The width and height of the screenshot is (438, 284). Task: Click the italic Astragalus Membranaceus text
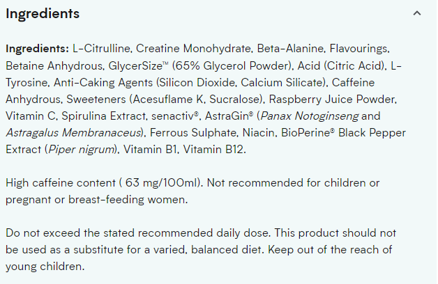73,133
